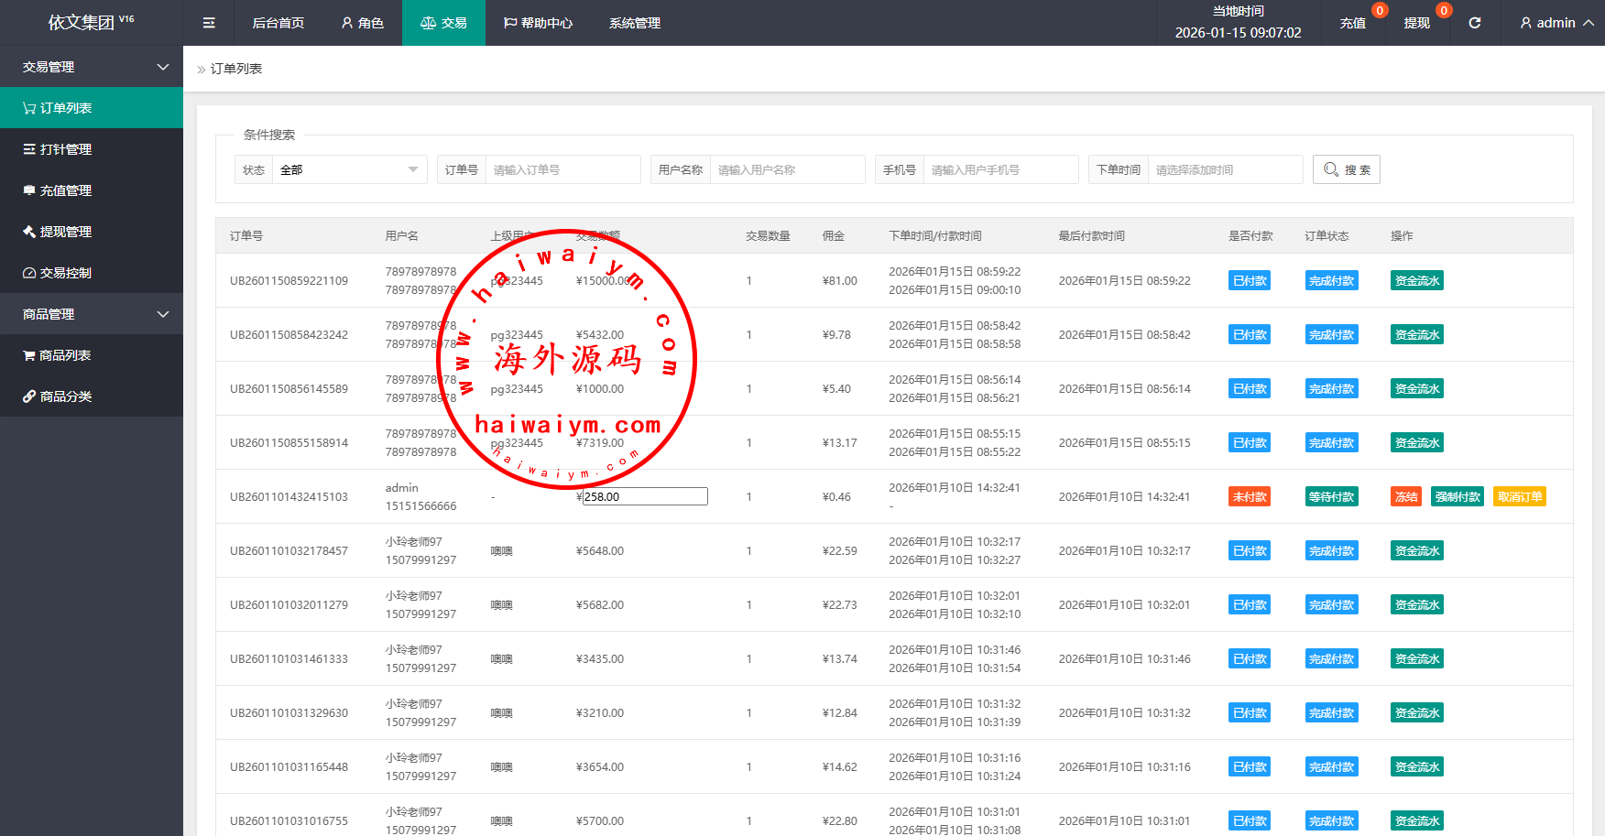Open 打针管理 in the sidebar
The height and width of the screenshot is (836, 1605).
pyautogui.click(x=65, y=149)
